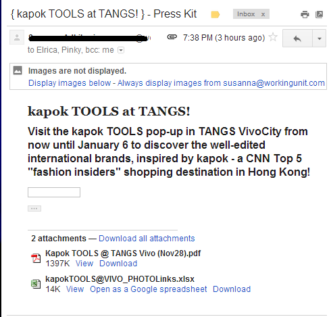Viewport: 331px width, 317px height.
Task: Open email in new window icon
Action: (x=319, y=14)
